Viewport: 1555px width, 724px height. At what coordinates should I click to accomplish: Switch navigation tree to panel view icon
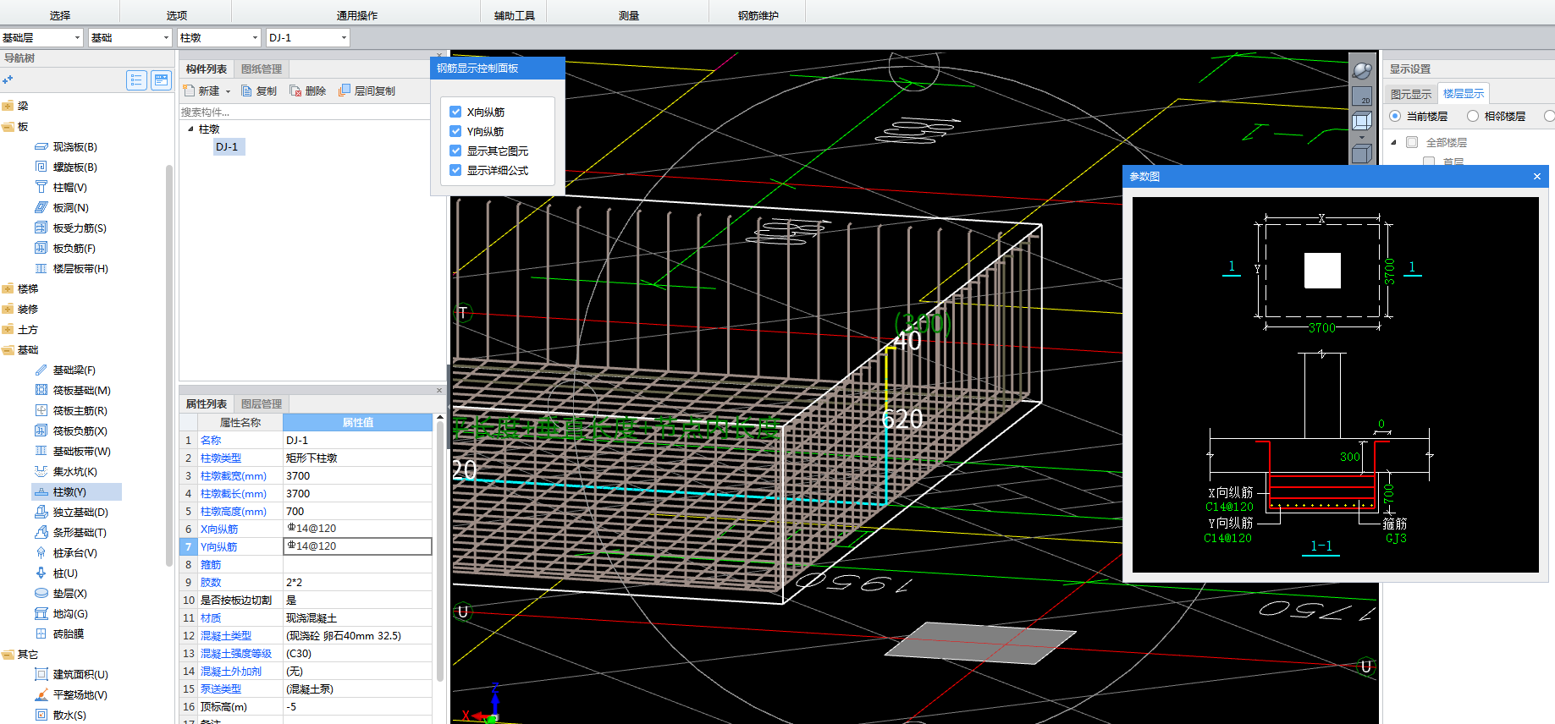161,80
